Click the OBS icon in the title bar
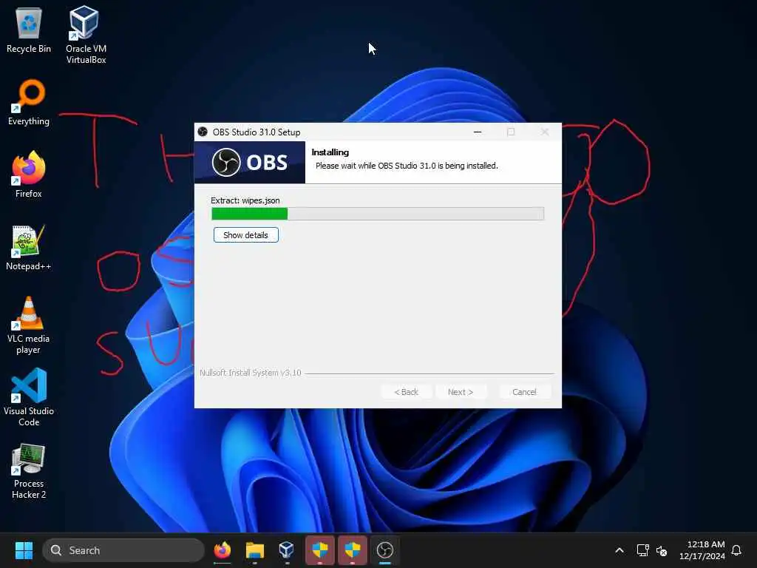The width and height of the screenshot is (757, 568). pos(203,132)
